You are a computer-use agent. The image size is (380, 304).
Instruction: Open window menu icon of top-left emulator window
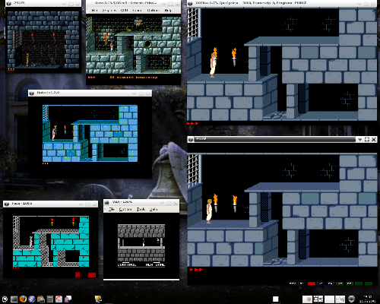click(9, 3)
